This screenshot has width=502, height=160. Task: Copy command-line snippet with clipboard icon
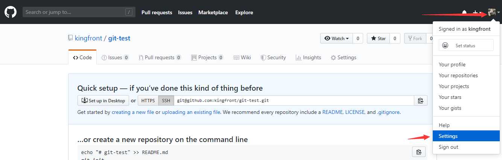[419, 152]
